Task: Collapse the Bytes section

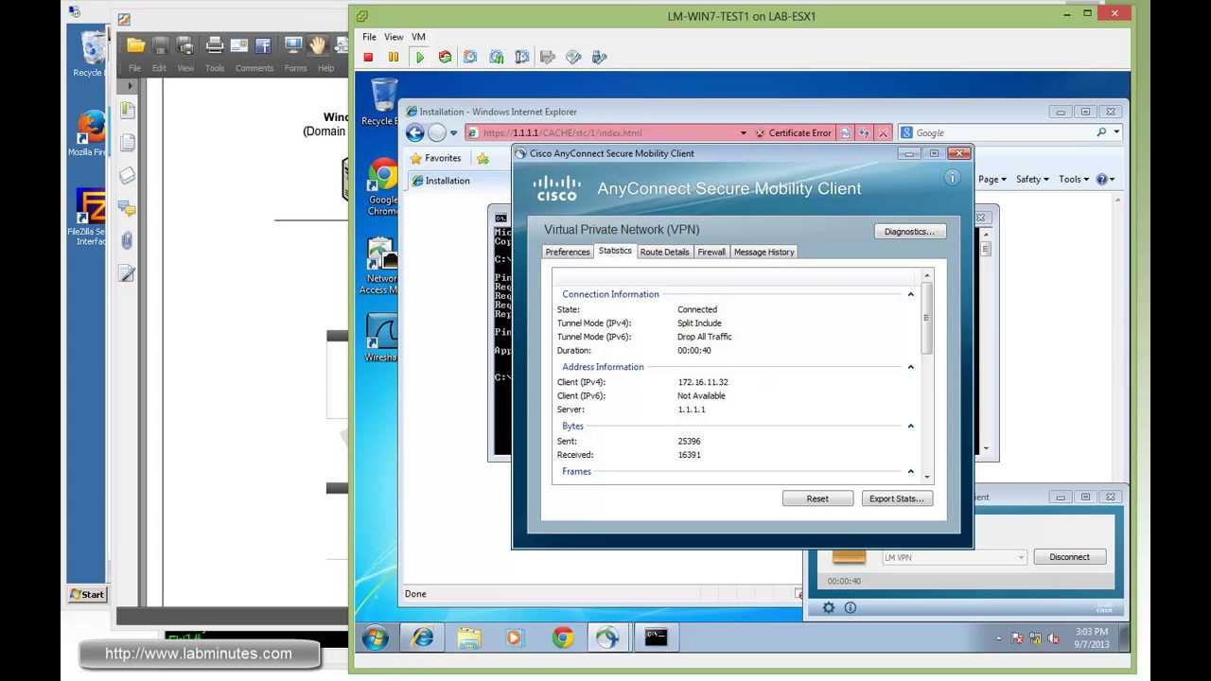Action: (911, 427)
